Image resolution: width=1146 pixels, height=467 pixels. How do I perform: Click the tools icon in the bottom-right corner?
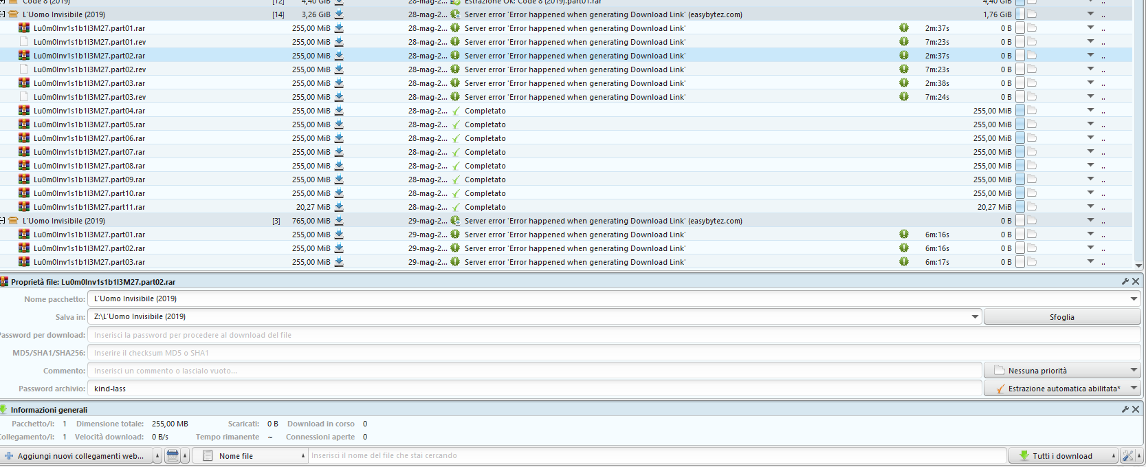[1127, 455]
